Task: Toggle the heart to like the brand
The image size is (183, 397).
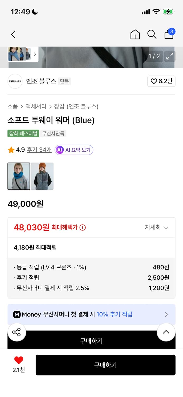Action: click(x=161, y=81)
